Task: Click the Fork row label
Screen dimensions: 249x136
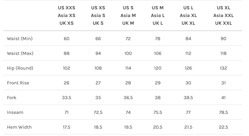Action: click(x=12, y=98)
